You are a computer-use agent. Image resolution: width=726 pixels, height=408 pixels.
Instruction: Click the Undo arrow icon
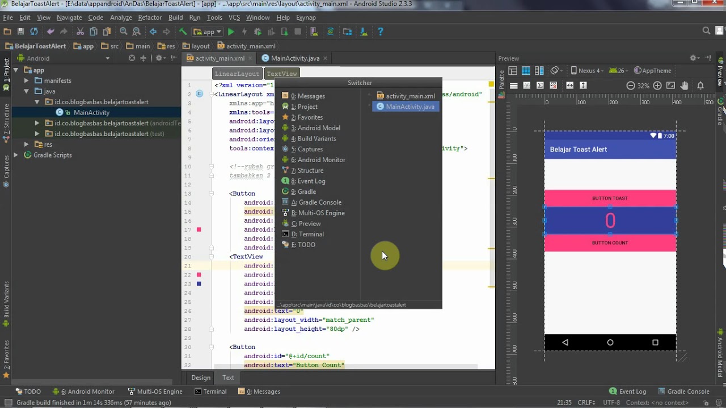(x=50, y=32)
